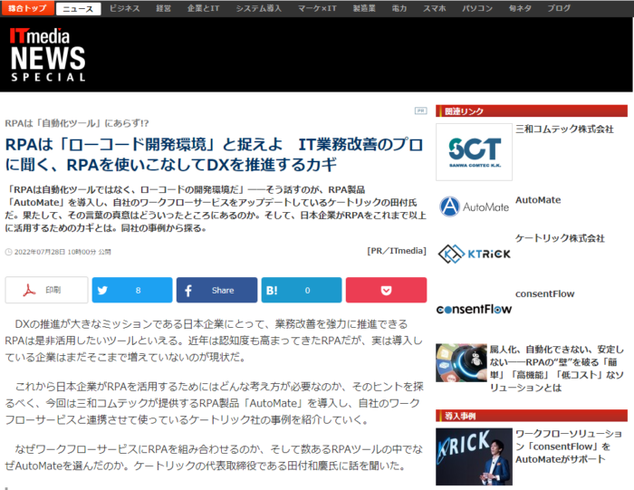
Task: Open the 総合トップ navigation tab
Action: click(27, 8)
